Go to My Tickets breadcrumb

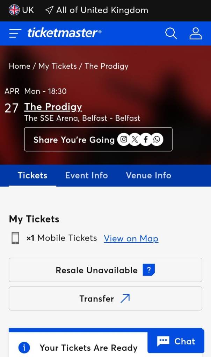57,66
